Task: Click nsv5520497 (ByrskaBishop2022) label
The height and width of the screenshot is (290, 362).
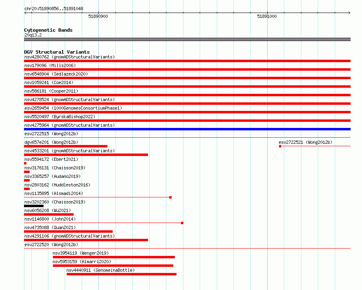Action: 60,117
